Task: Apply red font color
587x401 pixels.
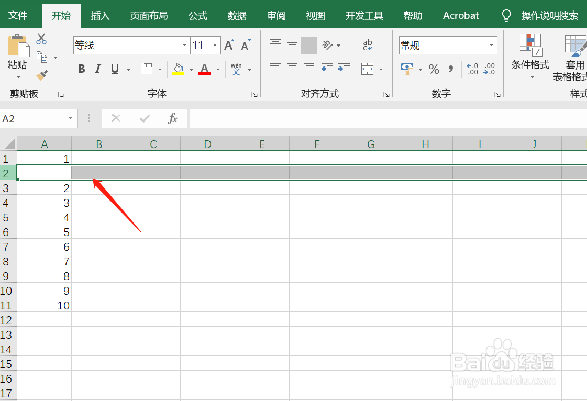Action: click(204, 69)
